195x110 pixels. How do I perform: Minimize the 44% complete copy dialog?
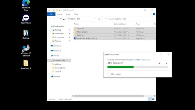coord(154,54)
